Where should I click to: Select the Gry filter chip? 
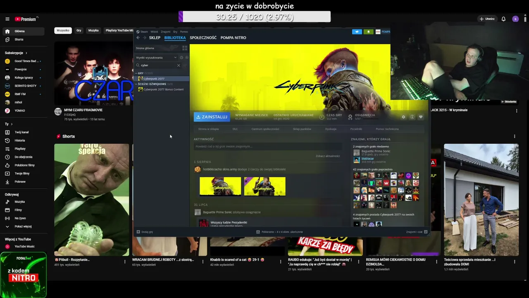point(79,31)
